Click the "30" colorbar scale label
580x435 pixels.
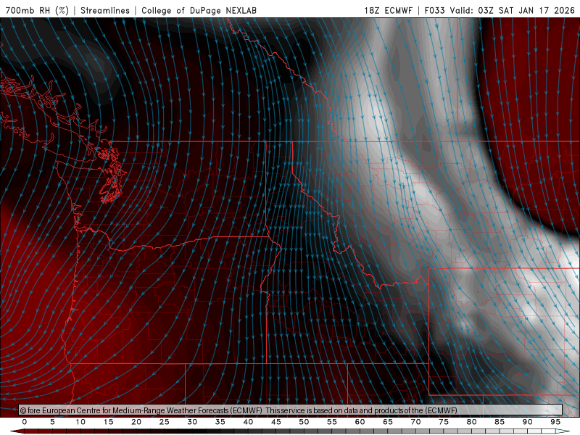192,422
